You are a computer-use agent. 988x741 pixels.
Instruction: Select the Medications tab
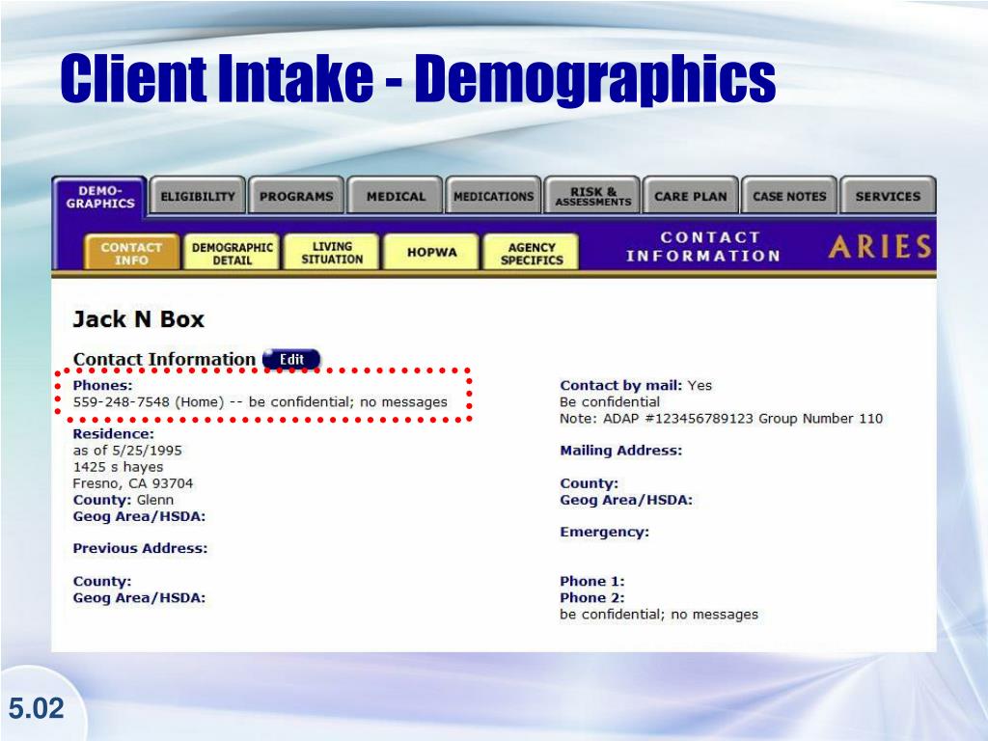coord(493,196)
